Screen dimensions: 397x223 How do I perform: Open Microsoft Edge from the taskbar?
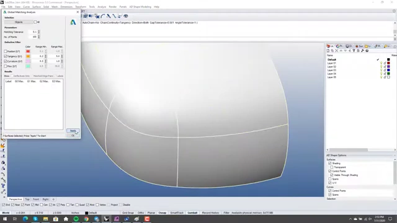pos(25,219)
